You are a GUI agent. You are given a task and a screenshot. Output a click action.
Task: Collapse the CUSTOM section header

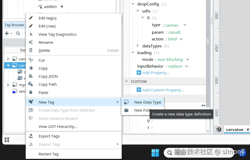[x=126, y=81]
